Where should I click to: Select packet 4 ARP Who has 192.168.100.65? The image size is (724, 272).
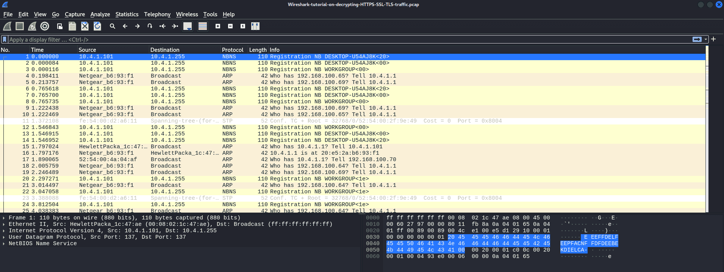click(x=353, y=76)
